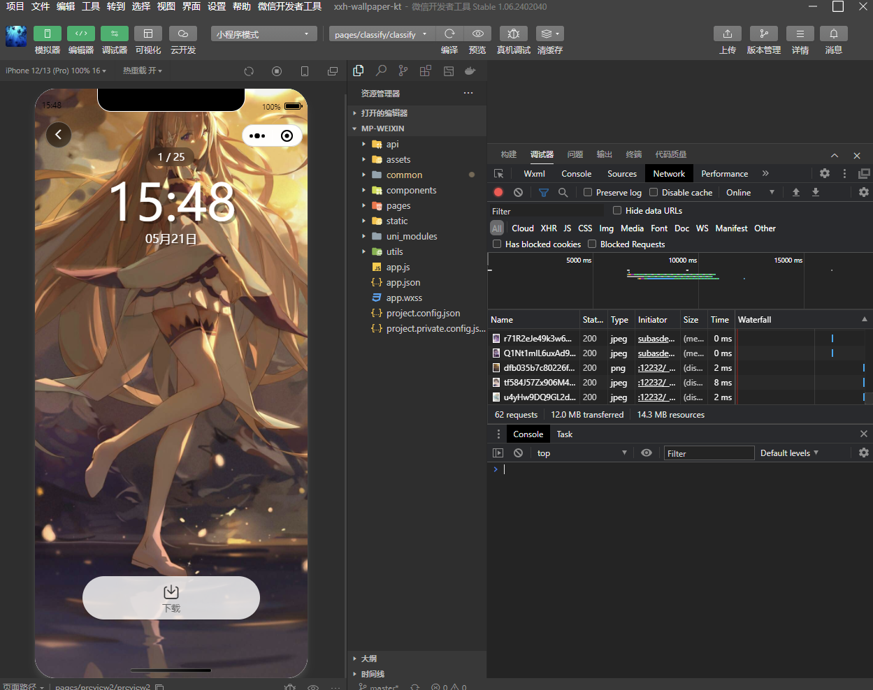Switch to the Performance tab
The width and height of the screenshot is (873, 690).
tap(725, 173)
